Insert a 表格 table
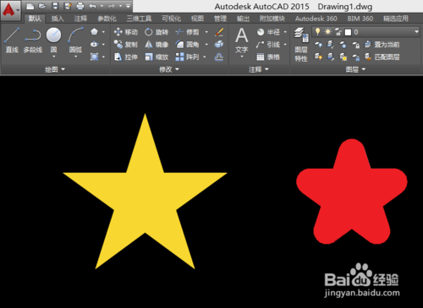The height and width of the screenshot is (308, 423). [268, 57]
